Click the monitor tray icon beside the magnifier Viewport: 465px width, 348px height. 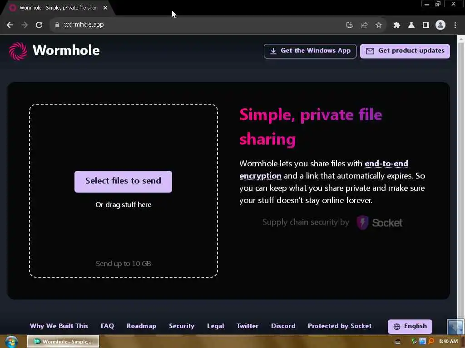pos(423,341)
